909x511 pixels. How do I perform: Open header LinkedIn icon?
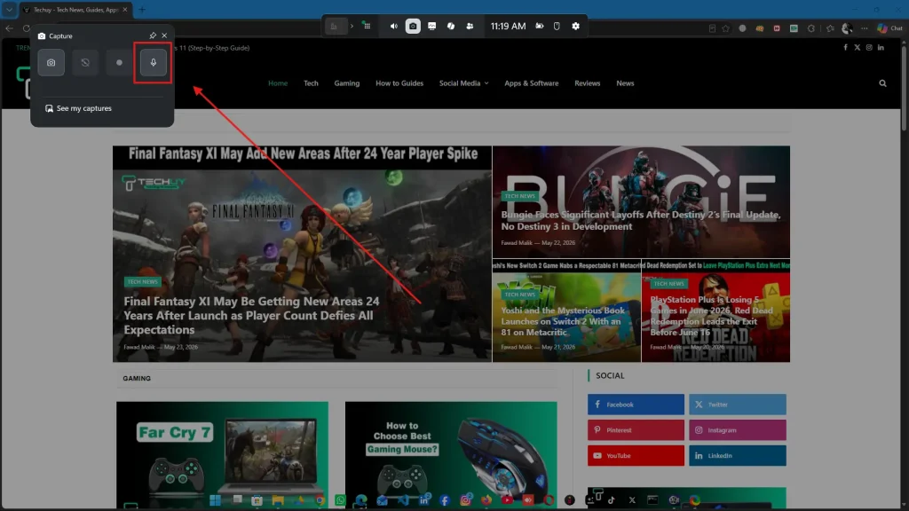coord(881,48)
